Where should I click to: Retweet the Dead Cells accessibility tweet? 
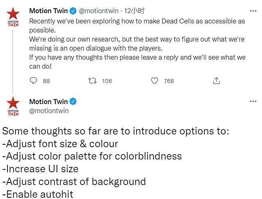point(93,81)
